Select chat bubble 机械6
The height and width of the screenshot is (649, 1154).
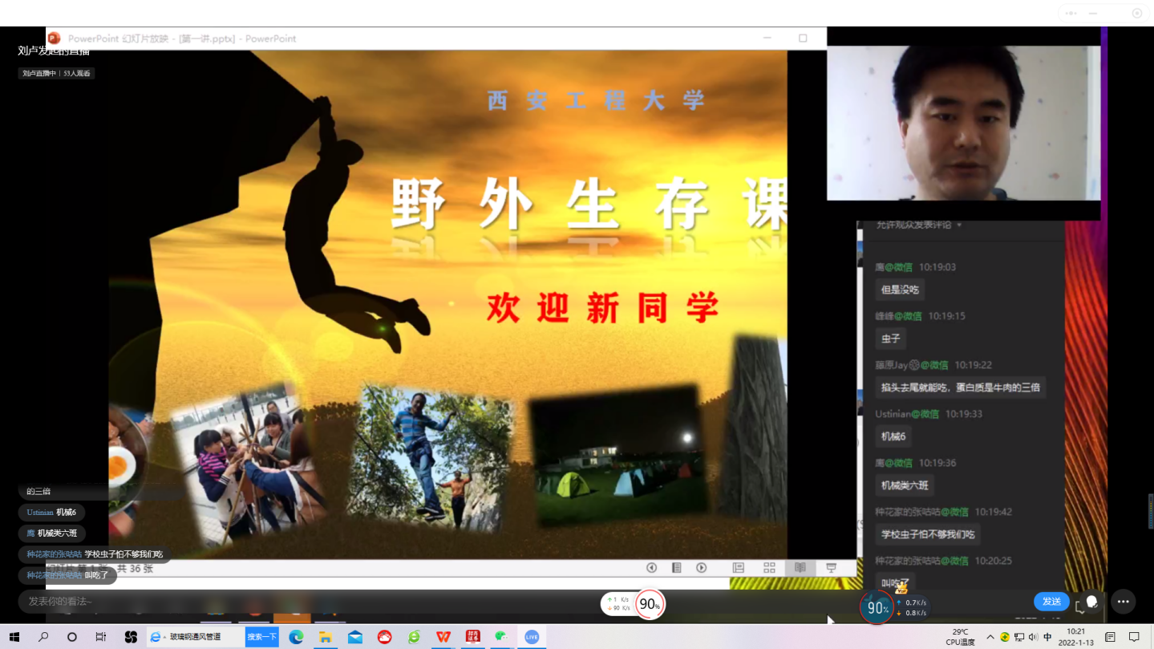pos(893,436)
